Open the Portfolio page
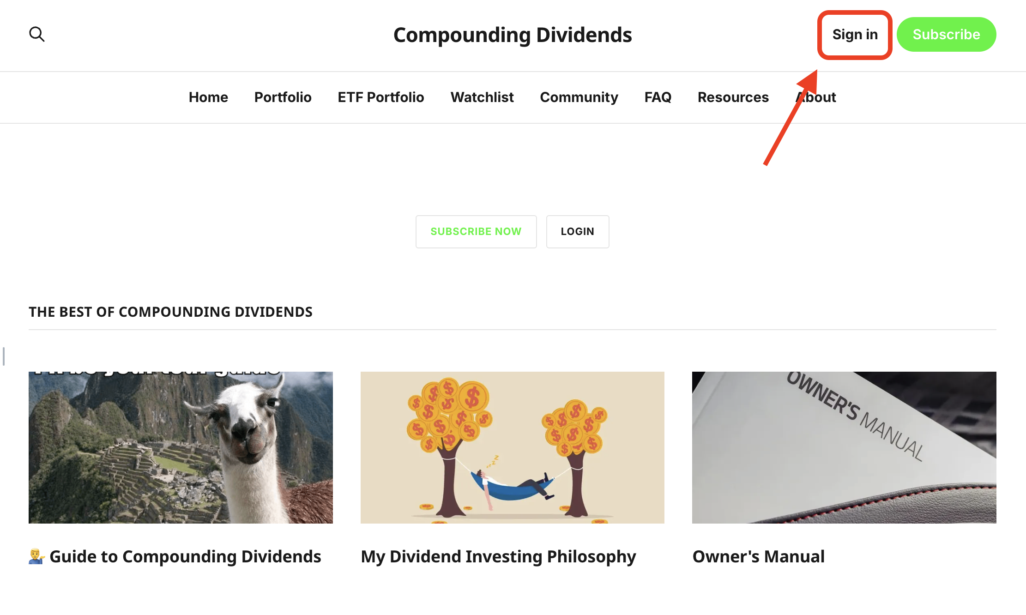The height and width of the screenshot is (615, 1026). pyautogui.click(x=283, y=97)
